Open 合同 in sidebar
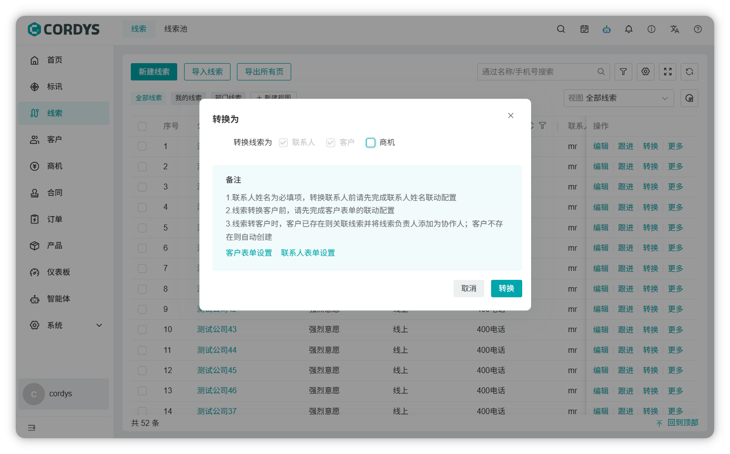This screenshot has height=454, width=730. pos(64,193)
